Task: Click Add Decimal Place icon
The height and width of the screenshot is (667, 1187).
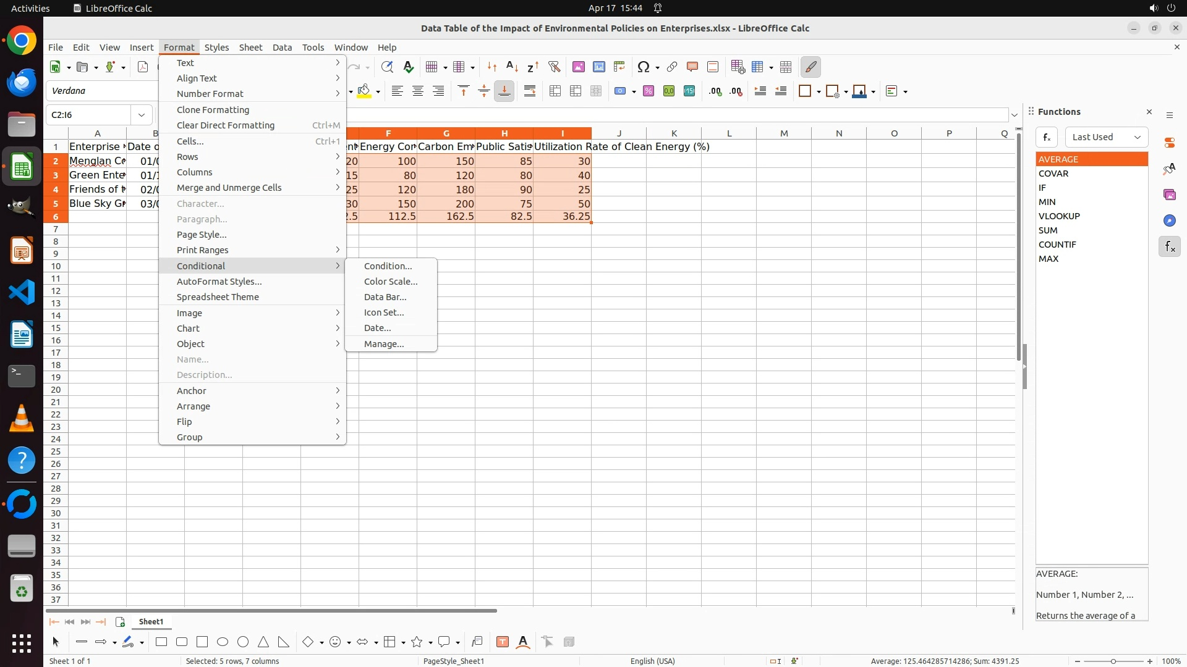Action: point(715,91)
